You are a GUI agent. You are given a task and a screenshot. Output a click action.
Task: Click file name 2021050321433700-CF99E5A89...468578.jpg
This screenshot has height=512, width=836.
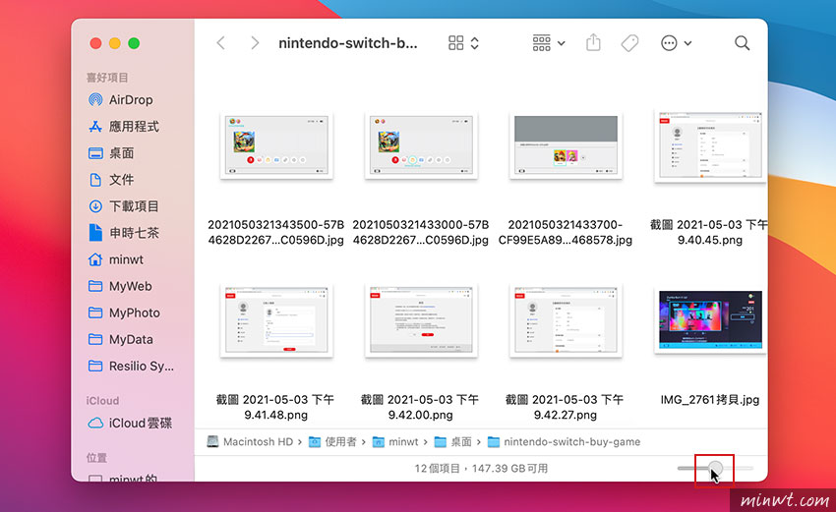click(x=566, y=232)
